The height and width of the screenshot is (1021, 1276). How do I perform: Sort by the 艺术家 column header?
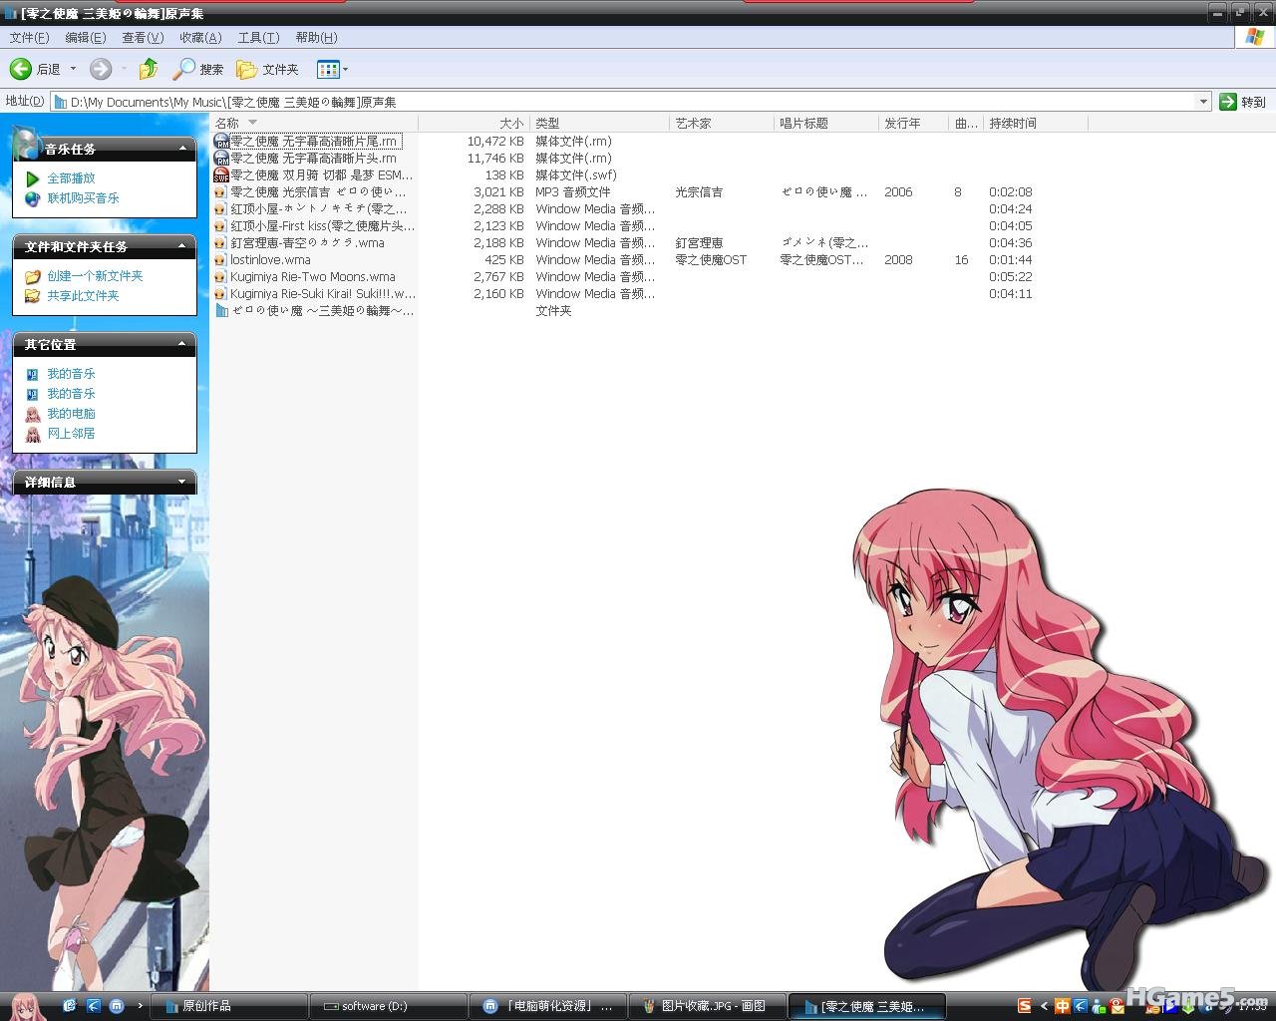click(722, 124)
